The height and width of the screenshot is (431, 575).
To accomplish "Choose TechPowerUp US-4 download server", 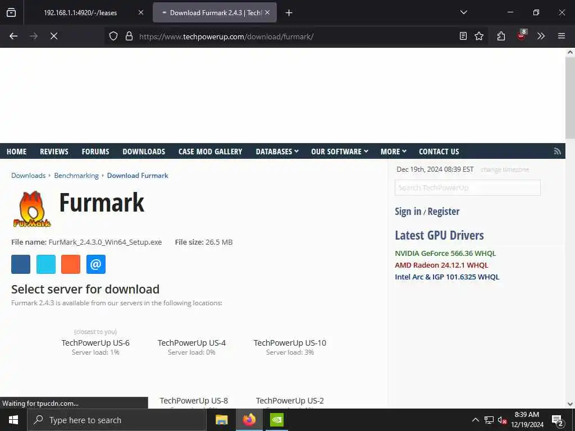I will point(191,343).
